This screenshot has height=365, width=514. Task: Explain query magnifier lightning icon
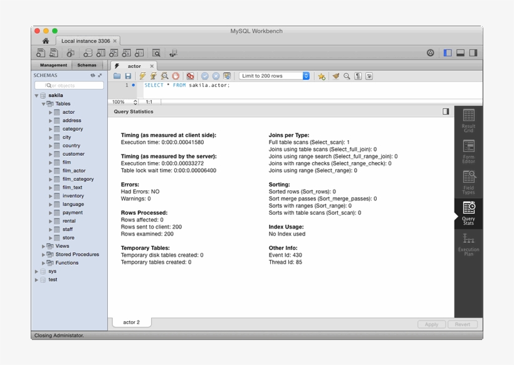coord(165,76)
